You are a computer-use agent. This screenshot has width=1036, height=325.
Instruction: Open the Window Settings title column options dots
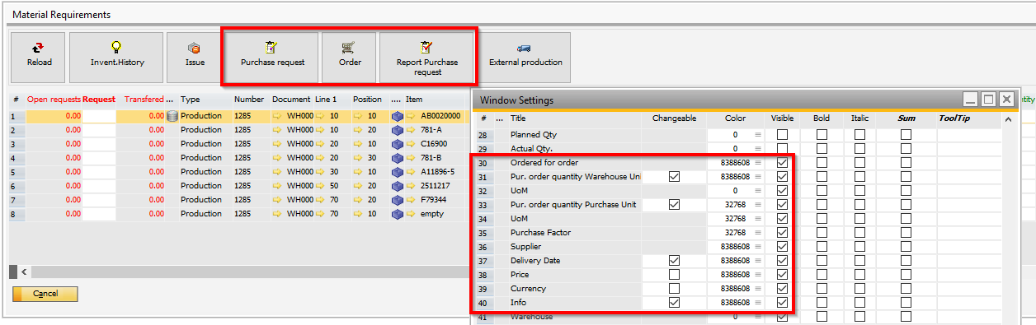point(500,119)
